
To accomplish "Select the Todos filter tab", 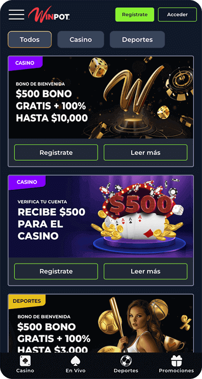I will click(30, 39).
